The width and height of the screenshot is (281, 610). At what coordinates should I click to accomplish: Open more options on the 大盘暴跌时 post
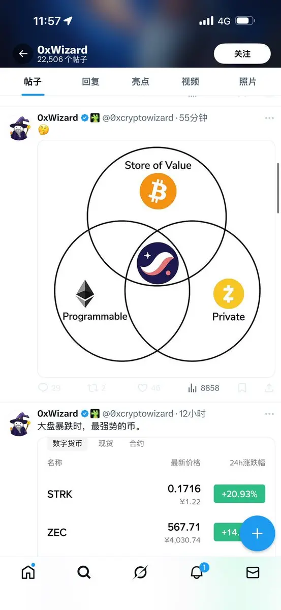269,414
